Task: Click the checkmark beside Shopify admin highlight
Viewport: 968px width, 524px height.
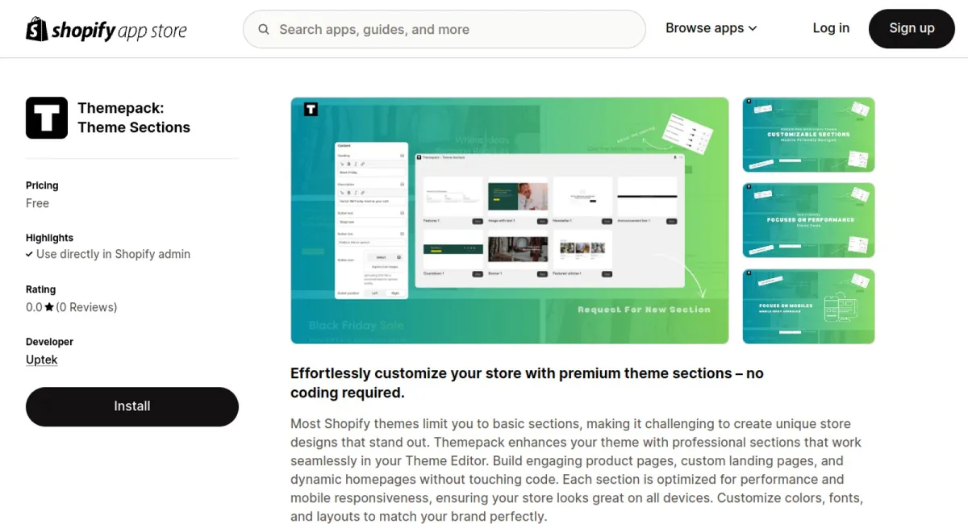Action: click(30, 254)
